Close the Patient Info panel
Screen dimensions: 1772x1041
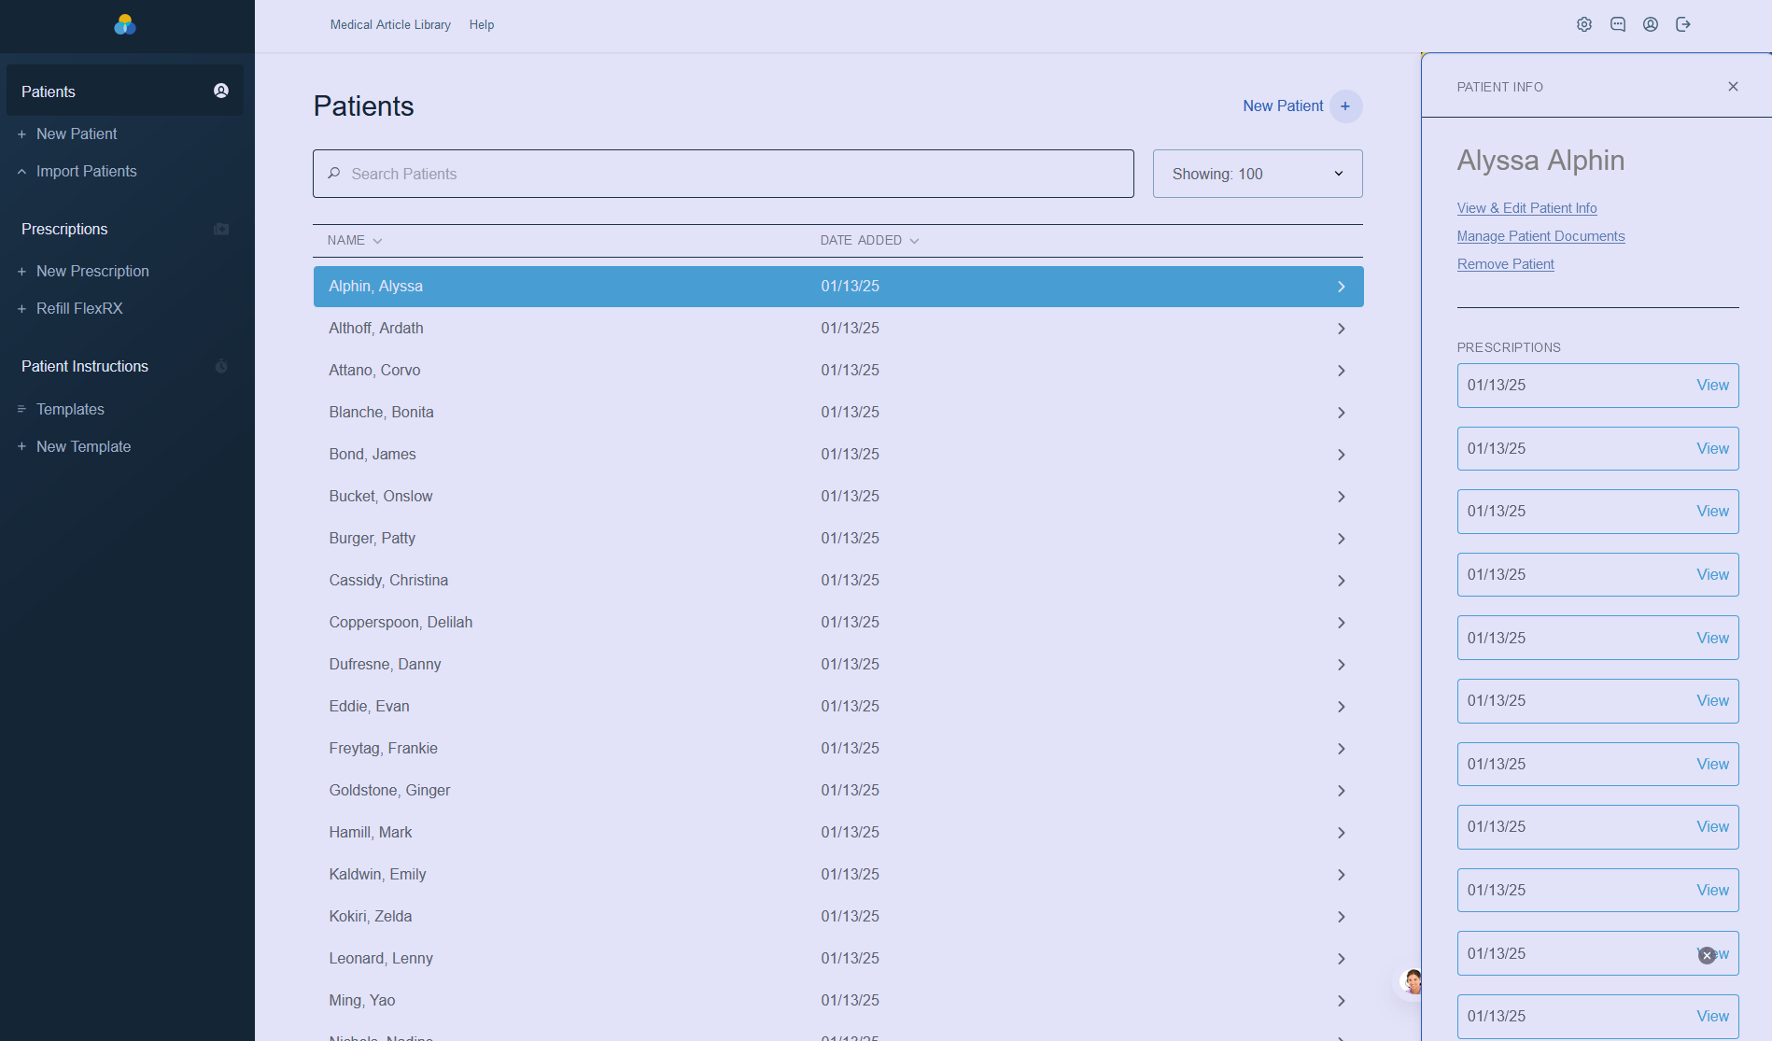(x=1733, y=87)
